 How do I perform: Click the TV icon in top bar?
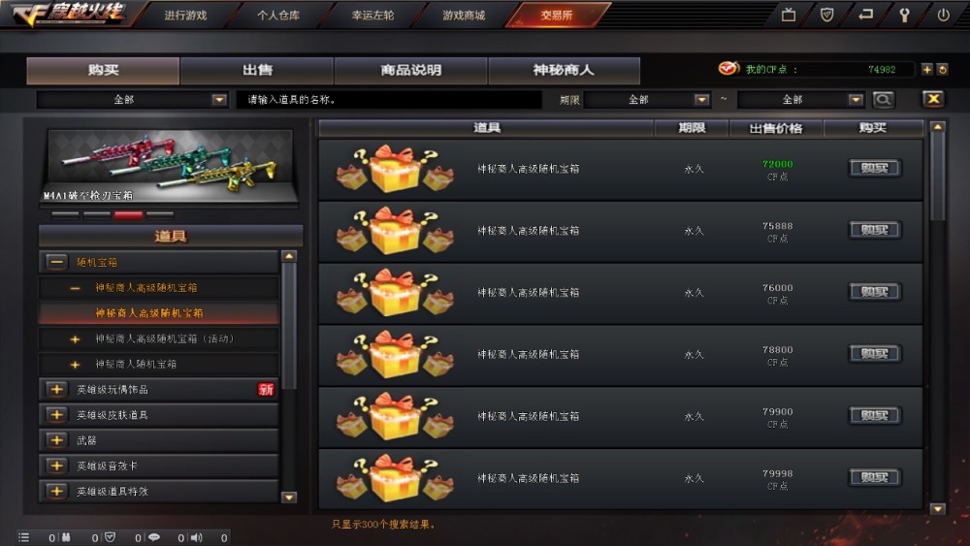(789, 15)
